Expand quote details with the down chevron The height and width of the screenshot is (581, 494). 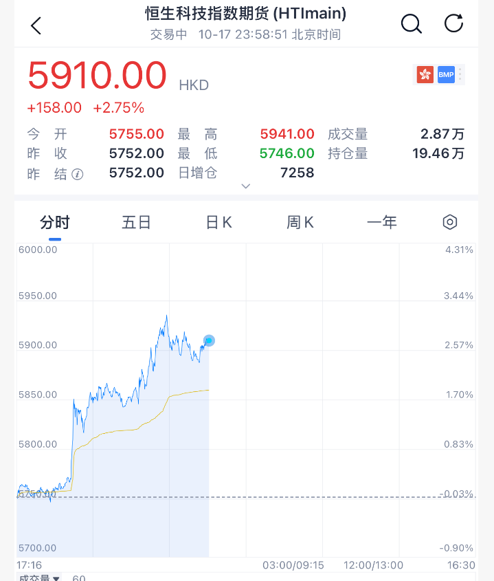click(246, 186)
